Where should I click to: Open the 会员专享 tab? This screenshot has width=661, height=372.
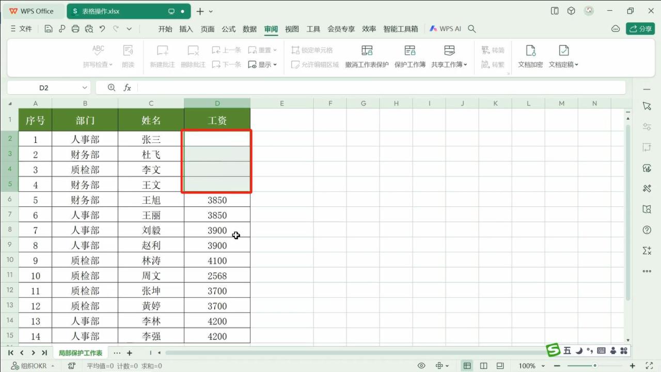[341, 29]
